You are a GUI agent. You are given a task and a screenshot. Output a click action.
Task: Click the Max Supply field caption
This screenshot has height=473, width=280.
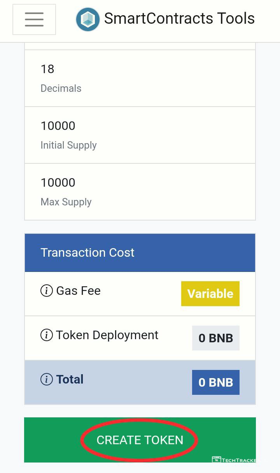66,202
